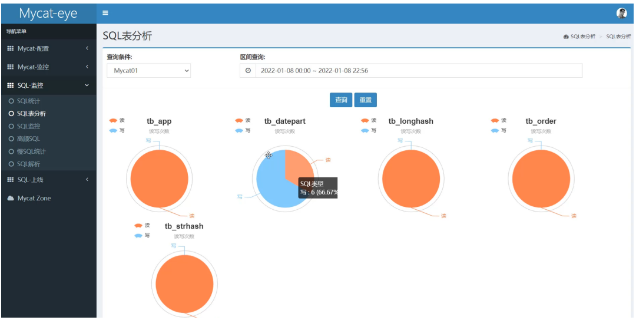This screenshot has height=330, width=636.
Task: Select the 慢SQL统计 menu item
Action: [31, 151]
